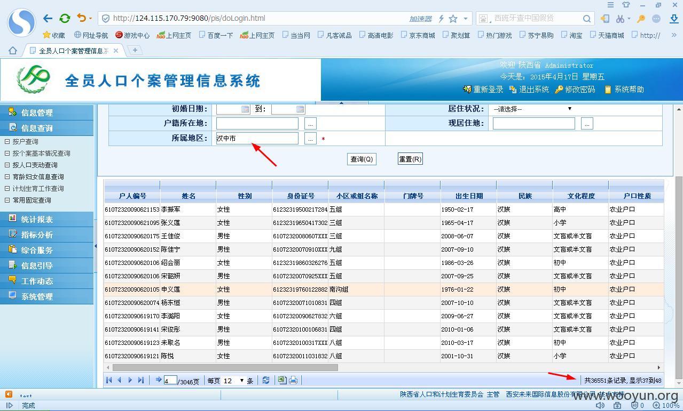Open the 信息引导 sidebar section

(46, 265)
